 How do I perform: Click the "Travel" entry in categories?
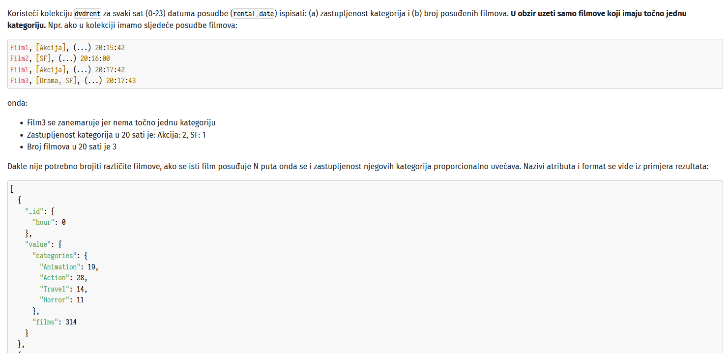64,289
